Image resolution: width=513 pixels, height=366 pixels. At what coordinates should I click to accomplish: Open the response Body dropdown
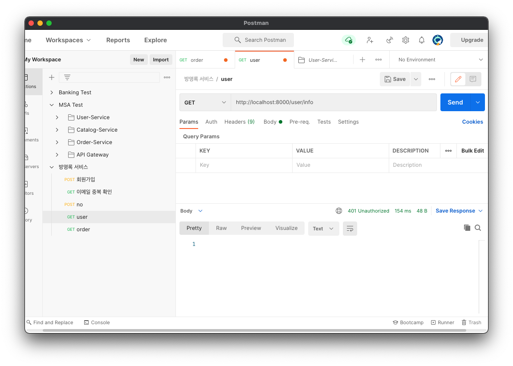tap(191, 211)
